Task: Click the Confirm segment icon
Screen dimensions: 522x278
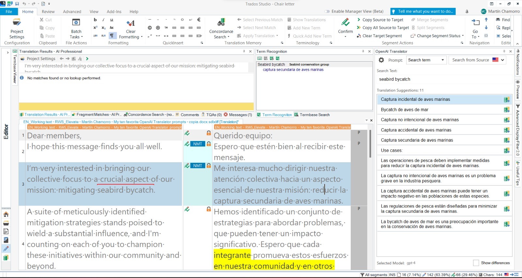Action: (345, 23)
